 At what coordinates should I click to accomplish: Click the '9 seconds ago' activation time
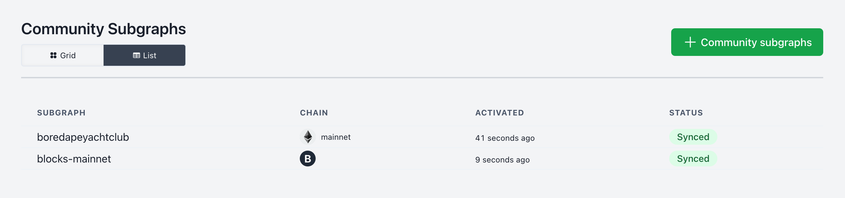502,160
